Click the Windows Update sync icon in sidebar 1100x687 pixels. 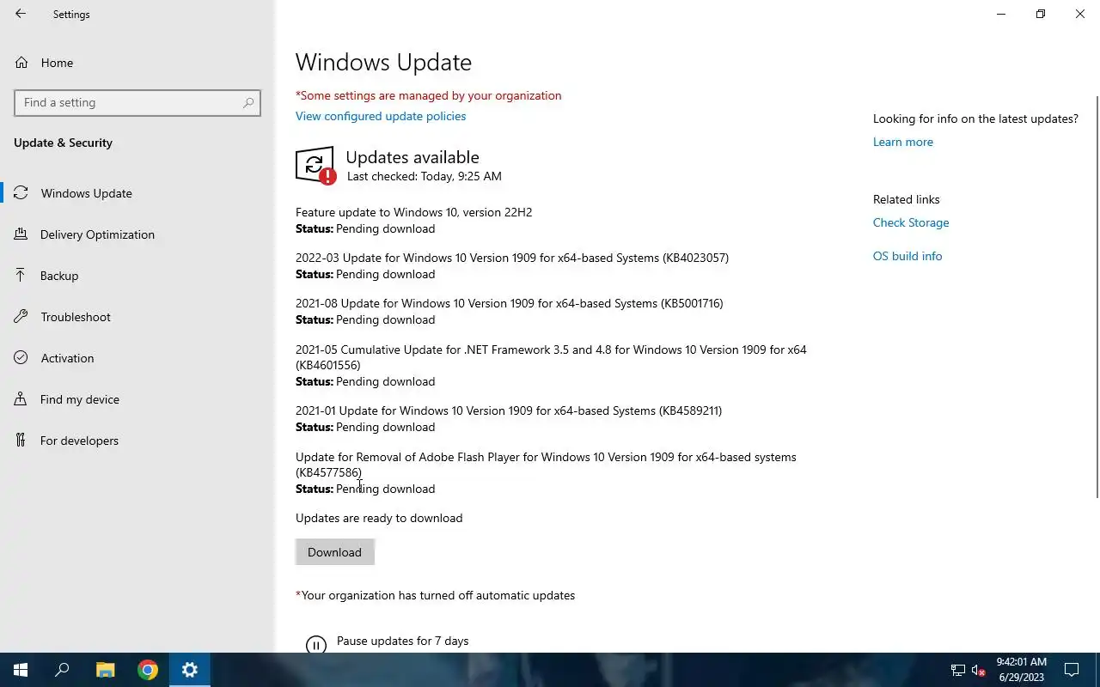click(x=21, y=192)
